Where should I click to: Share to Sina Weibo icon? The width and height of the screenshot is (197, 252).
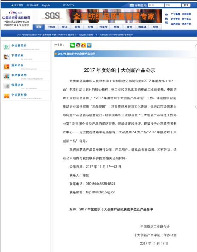(83, 45)
